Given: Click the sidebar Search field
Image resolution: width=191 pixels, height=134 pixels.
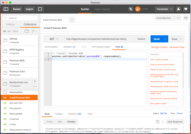Looking at the screenshot, I should (x=20, y=18).
